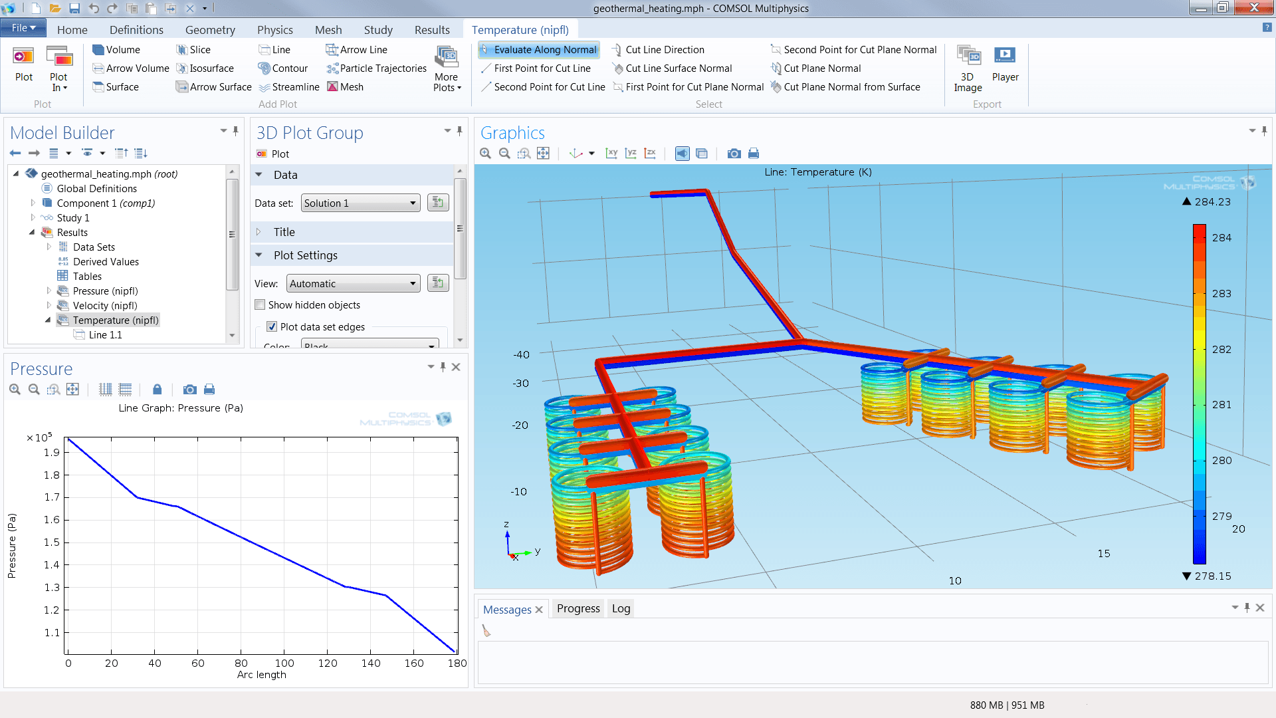Click the File menu button
This screenshot has width=1276, height=718.
click(23, 28)
